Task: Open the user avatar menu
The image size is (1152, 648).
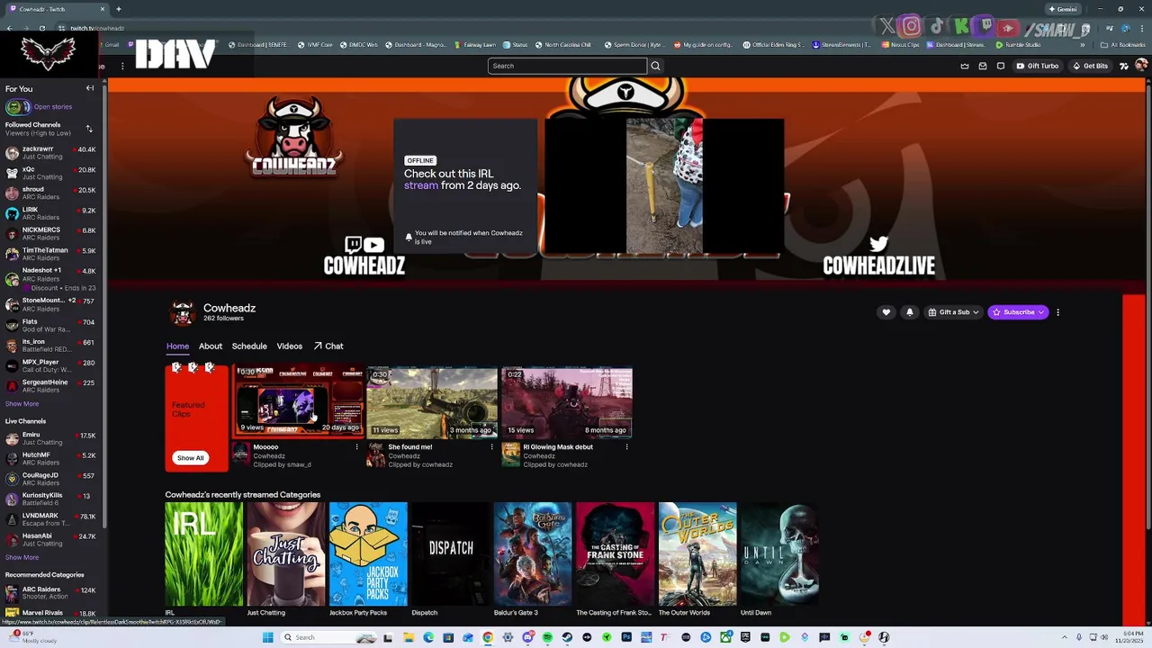Action: click(1141, 66)
